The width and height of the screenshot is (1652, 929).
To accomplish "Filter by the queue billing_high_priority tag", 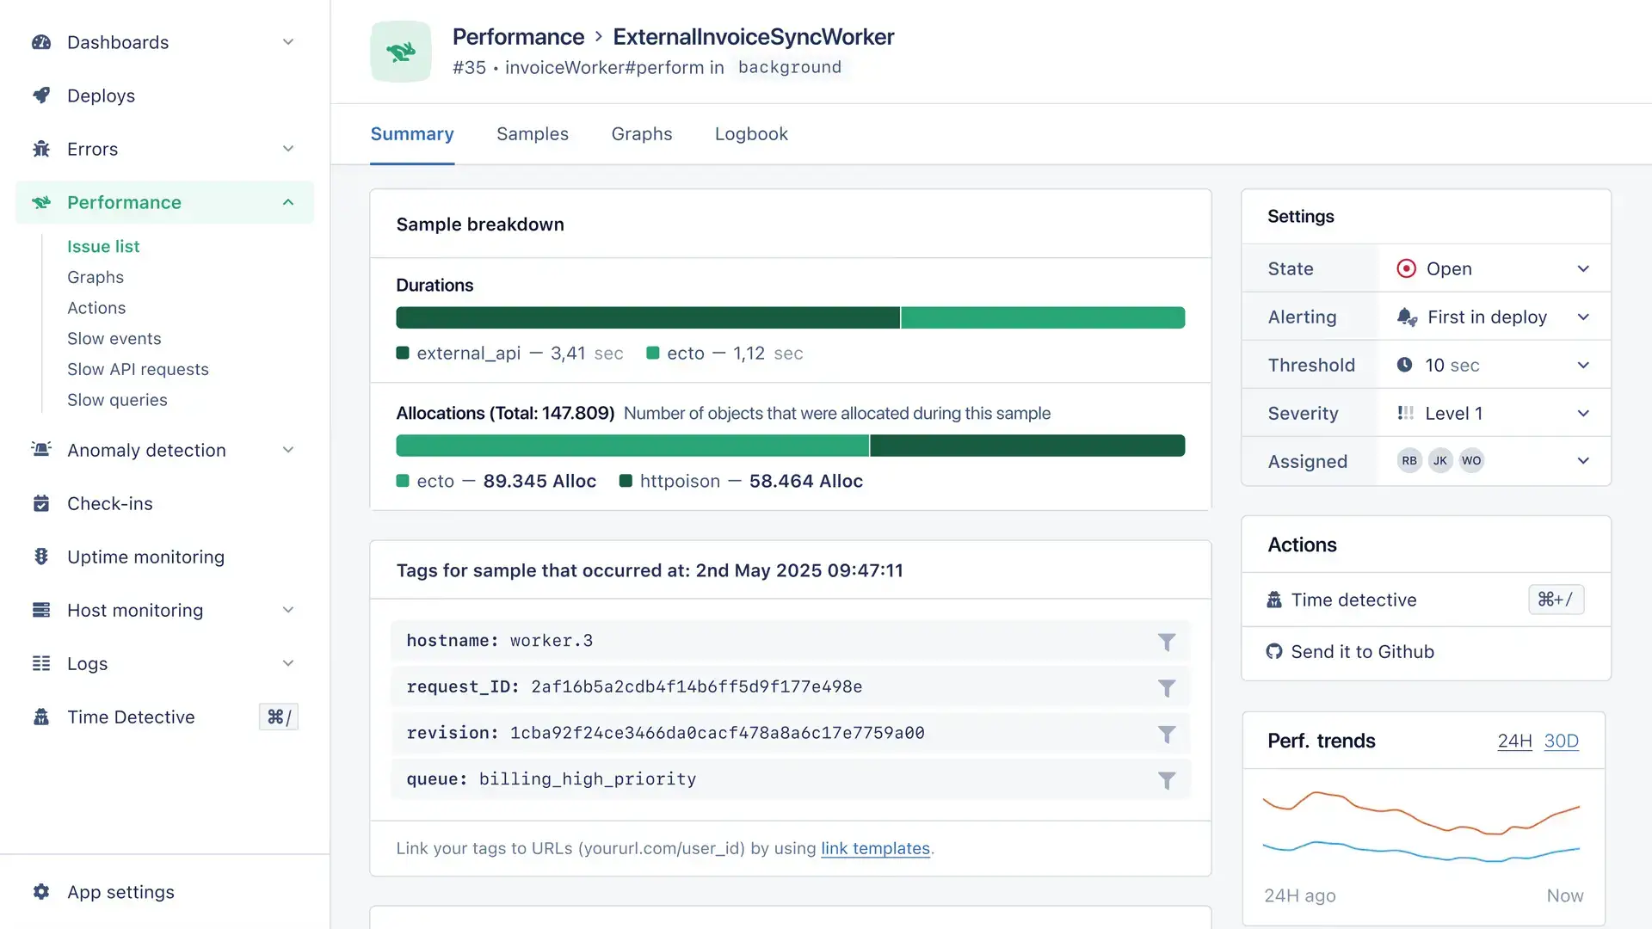I will pyautogui.click(x=1167, y=780).
